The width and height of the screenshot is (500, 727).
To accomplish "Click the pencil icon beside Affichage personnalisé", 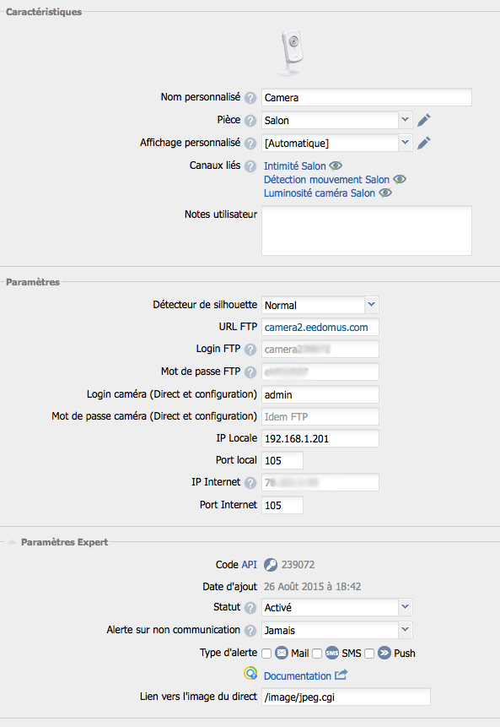I will click(x=423, y=143).
